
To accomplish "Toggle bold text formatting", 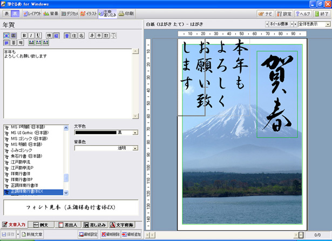I will (x=25, y=35).
